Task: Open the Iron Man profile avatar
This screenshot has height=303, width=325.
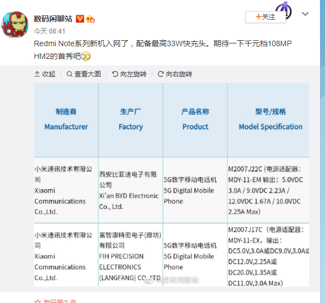Action: (x=15, y=25)
